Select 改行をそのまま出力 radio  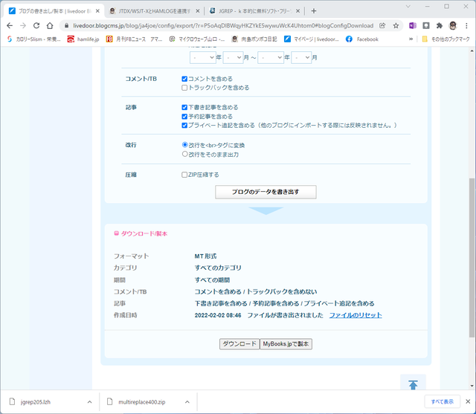click(184, 154)
